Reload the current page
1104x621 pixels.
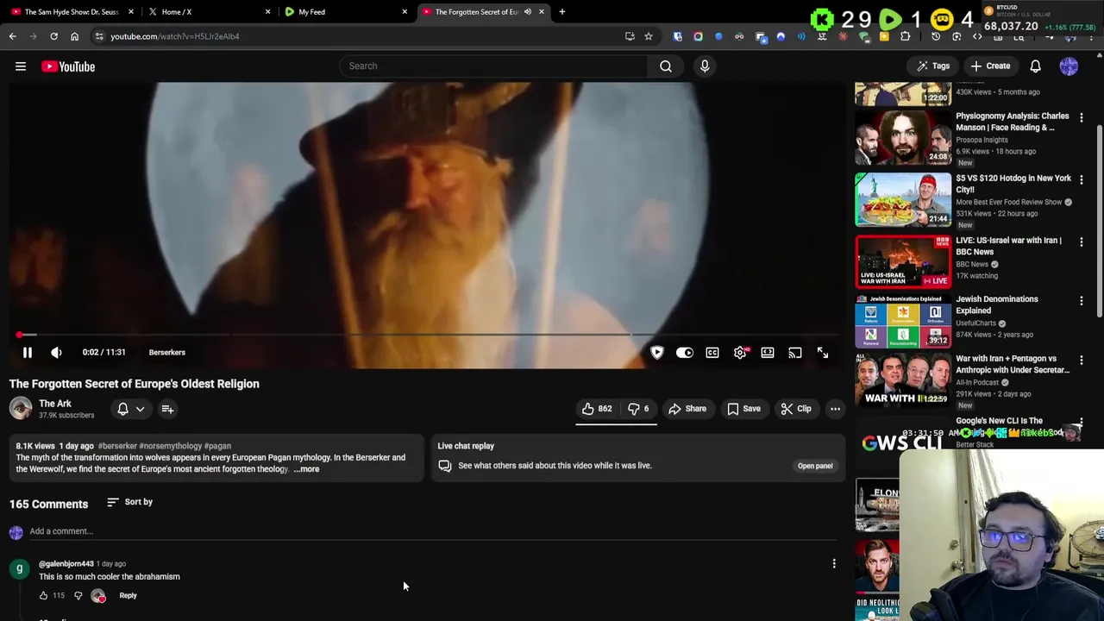pyautogui.click(x=53, y=36)
